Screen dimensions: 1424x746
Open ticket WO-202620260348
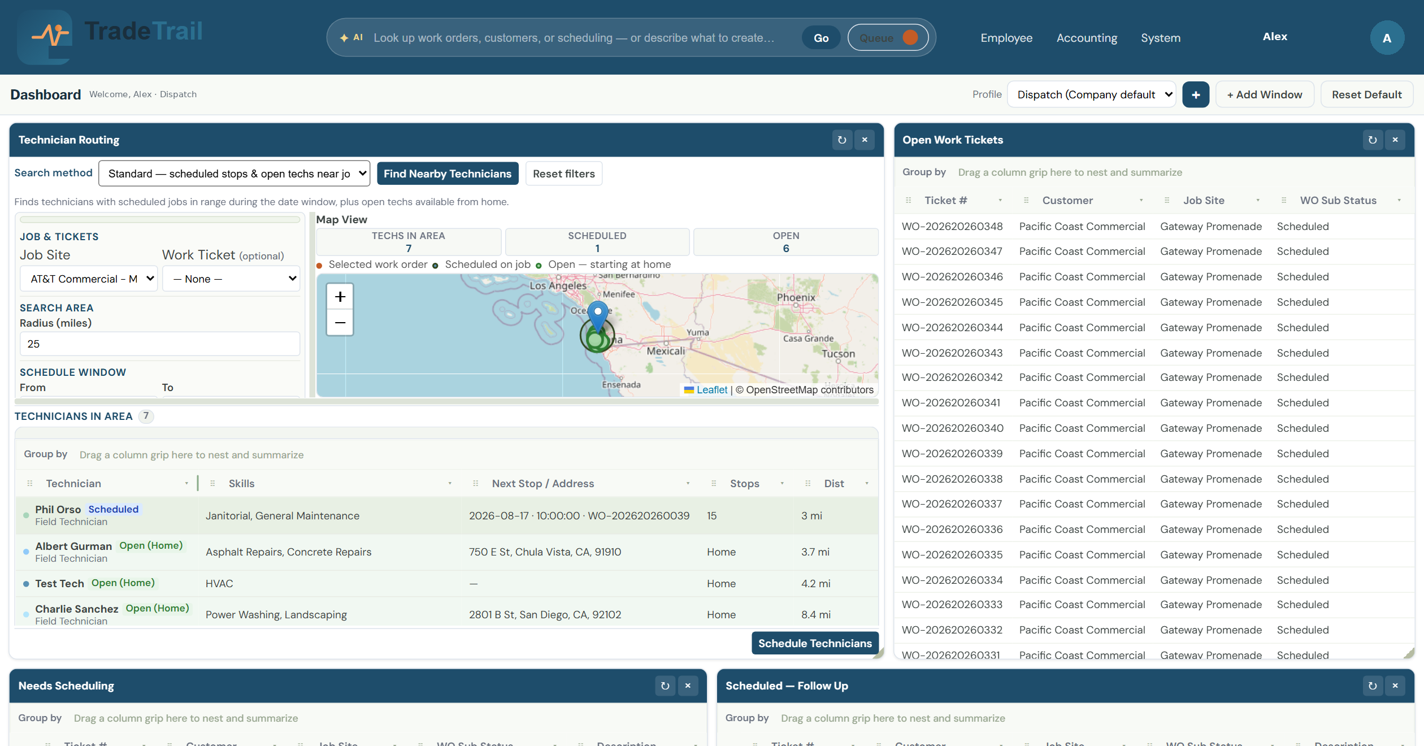pos(952,226)
